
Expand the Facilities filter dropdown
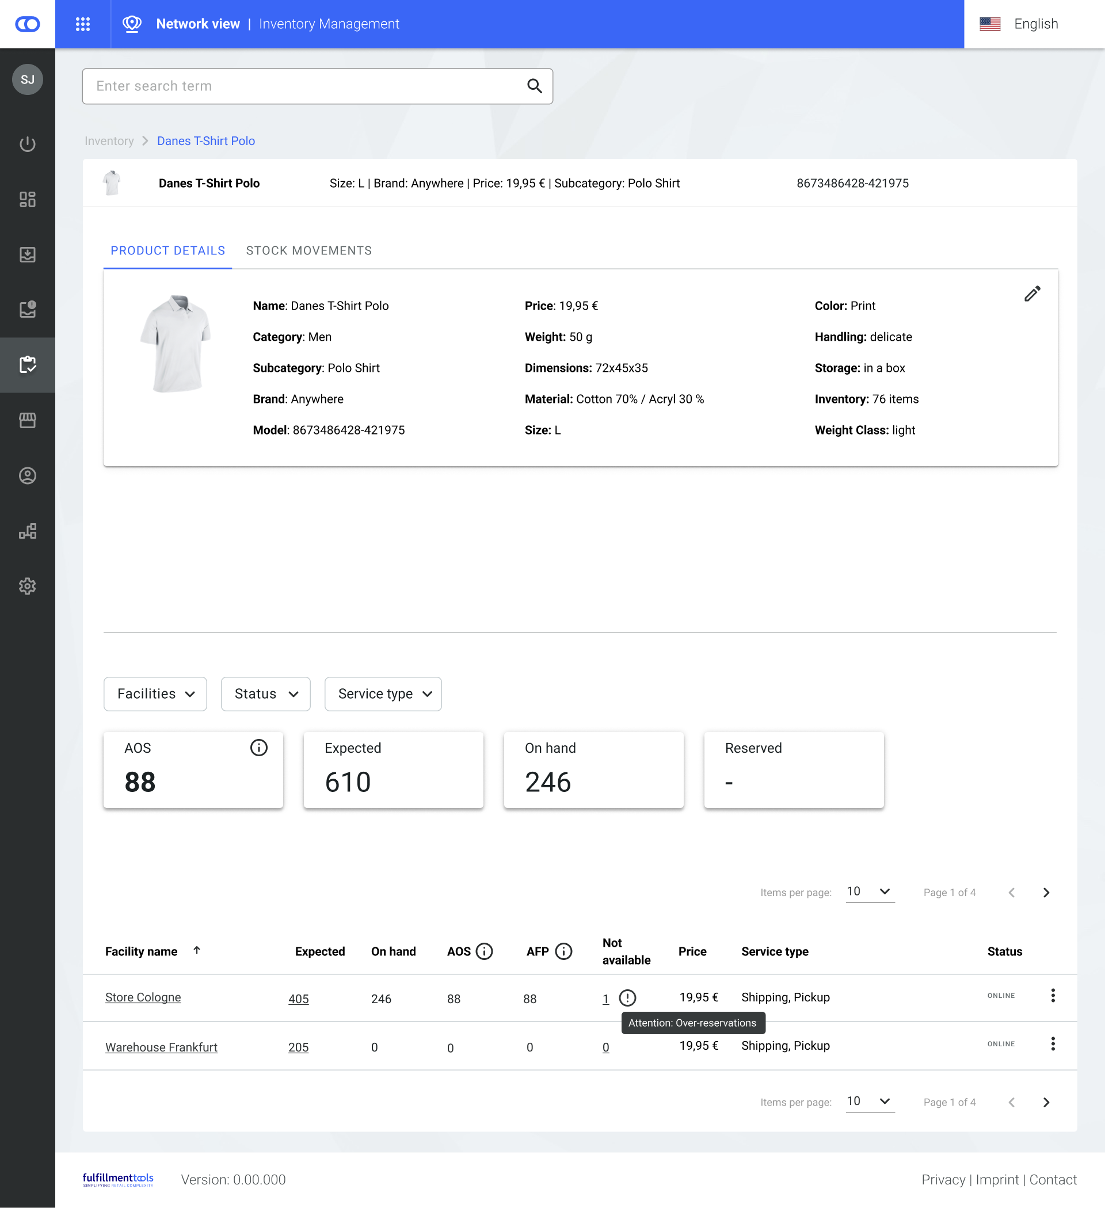point(155,694)
